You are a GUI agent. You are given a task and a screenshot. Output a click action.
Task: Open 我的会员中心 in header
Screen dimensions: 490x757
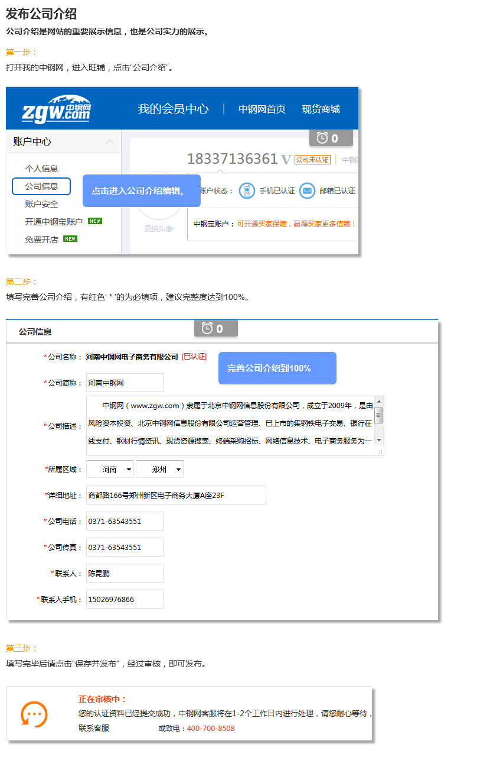173,109
